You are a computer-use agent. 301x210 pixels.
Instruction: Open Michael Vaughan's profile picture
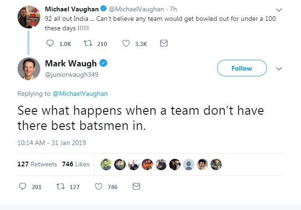(x=29, y=13)
